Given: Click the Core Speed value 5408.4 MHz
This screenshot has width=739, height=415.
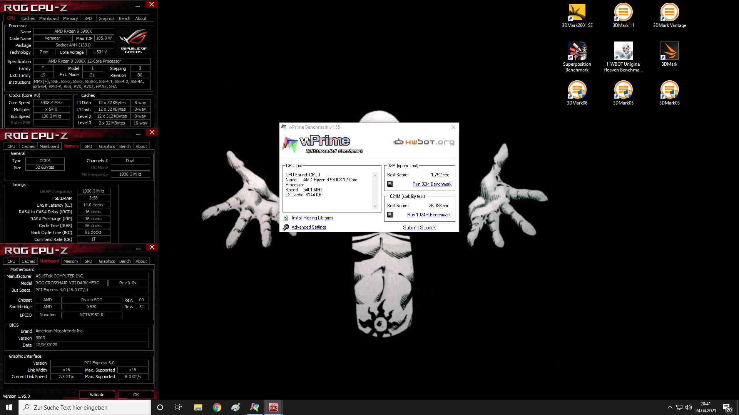Looking at the screenshot, I should [52, 103].
